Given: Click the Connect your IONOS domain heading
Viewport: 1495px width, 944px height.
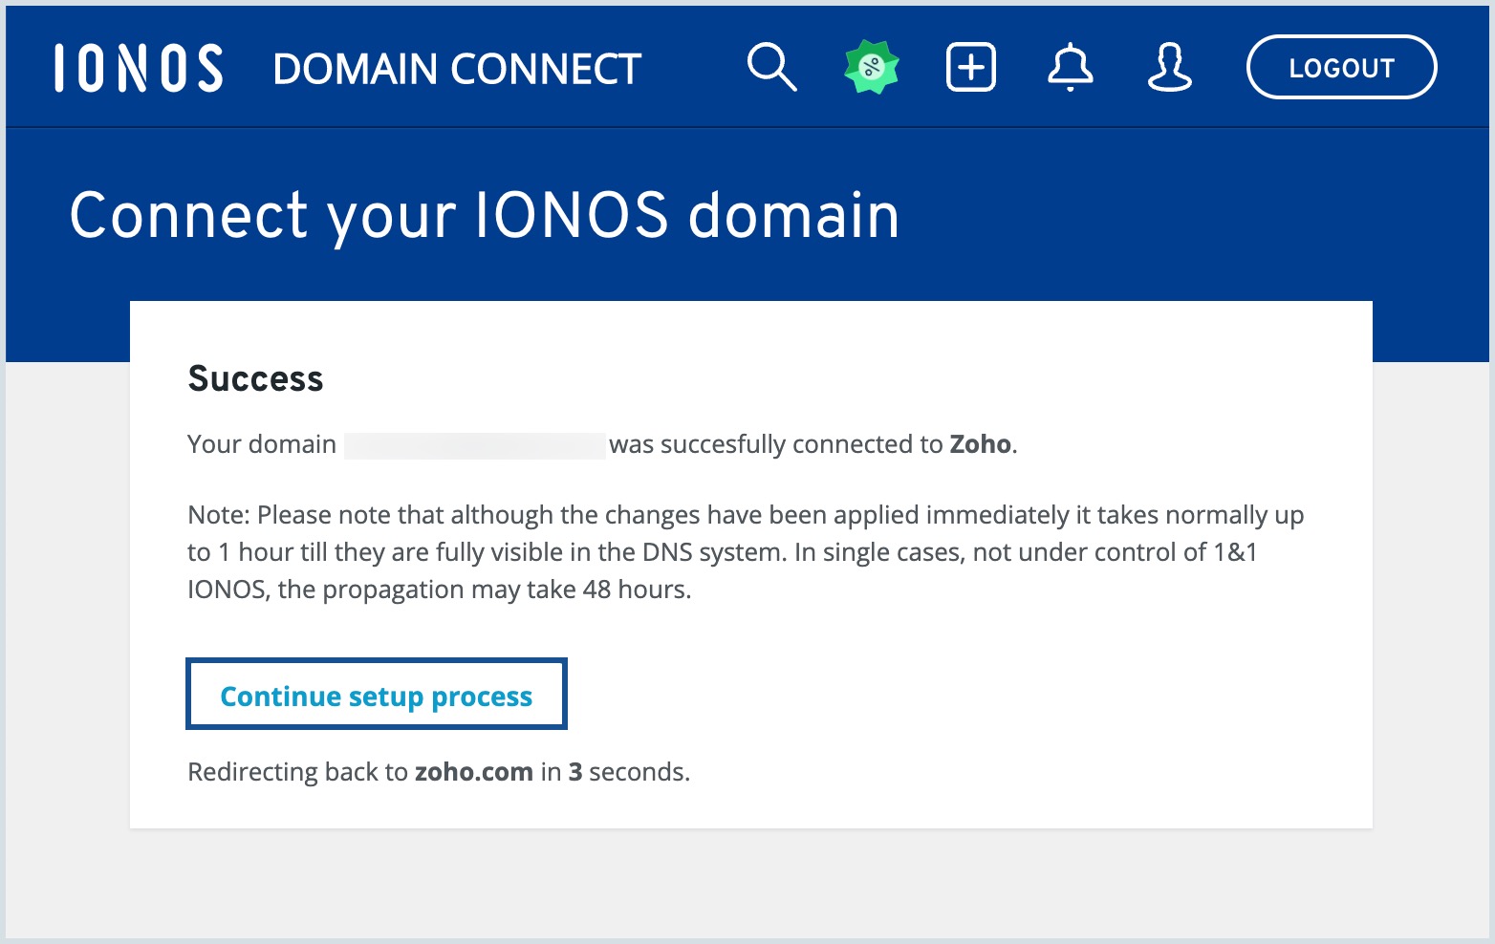Looking at the screenshot, I should [484, 215].
